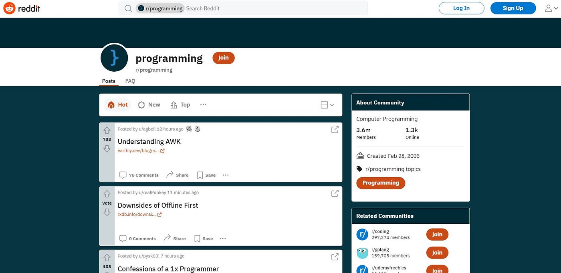
Task: Click the Reddit logo in header
Action: pos(22,8)
